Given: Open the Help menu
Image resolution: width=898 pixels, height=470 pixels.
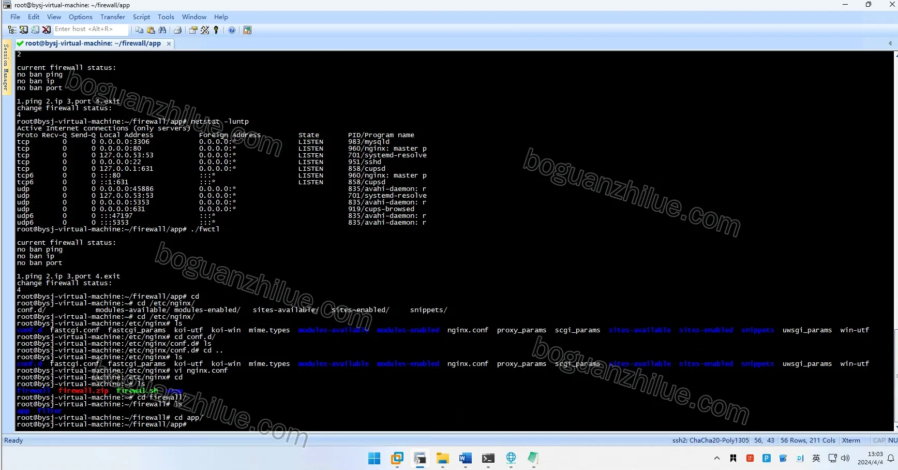Looking at the screenshot, I should click(221, 17).
